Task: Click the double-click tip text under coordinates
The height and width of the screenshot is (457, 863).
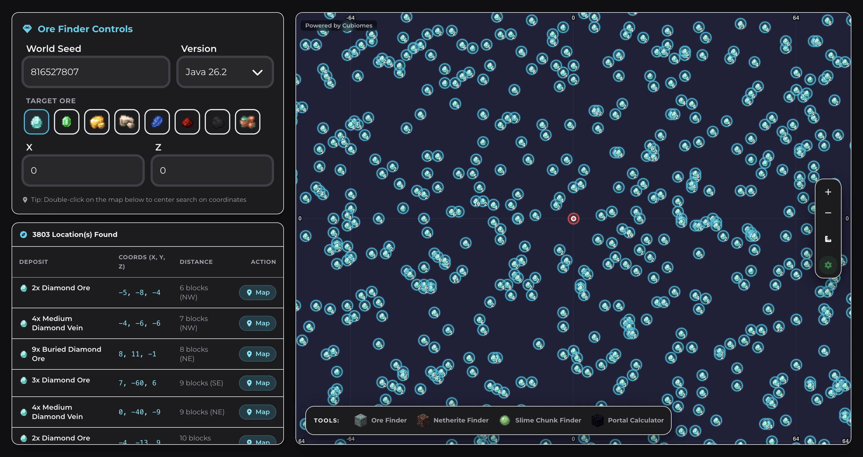Action: (138, 200)
